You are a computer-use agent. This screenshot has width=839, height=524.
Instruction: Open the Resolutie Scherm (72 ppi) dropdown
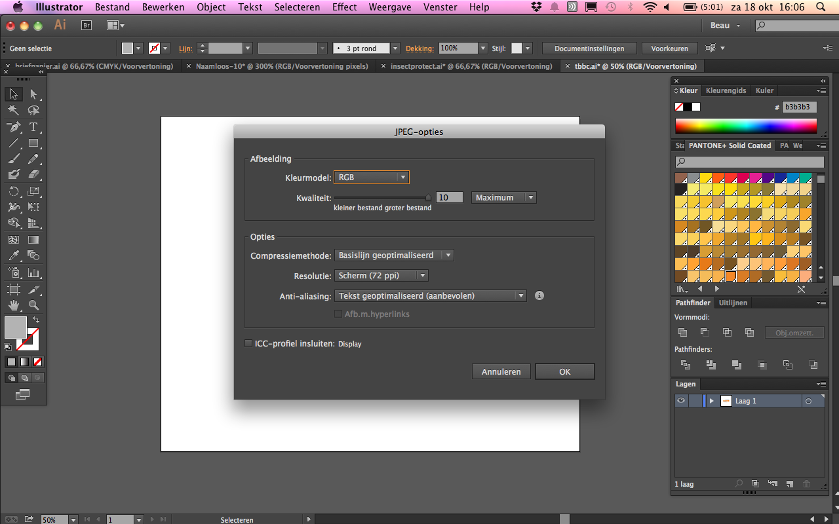(381, 275)
